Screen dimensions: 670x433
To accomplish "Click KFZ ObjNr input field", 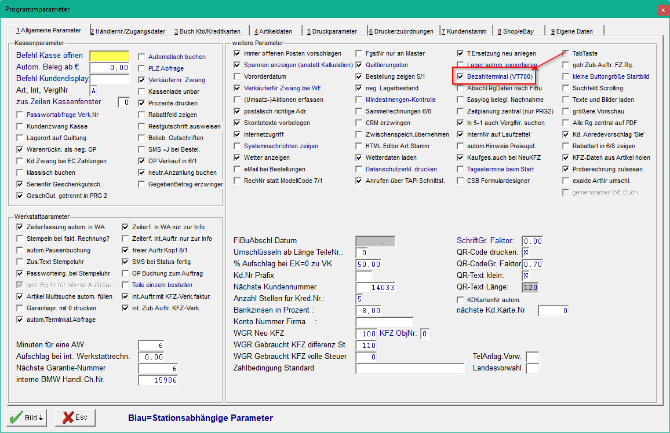I will tap(425, 333).
